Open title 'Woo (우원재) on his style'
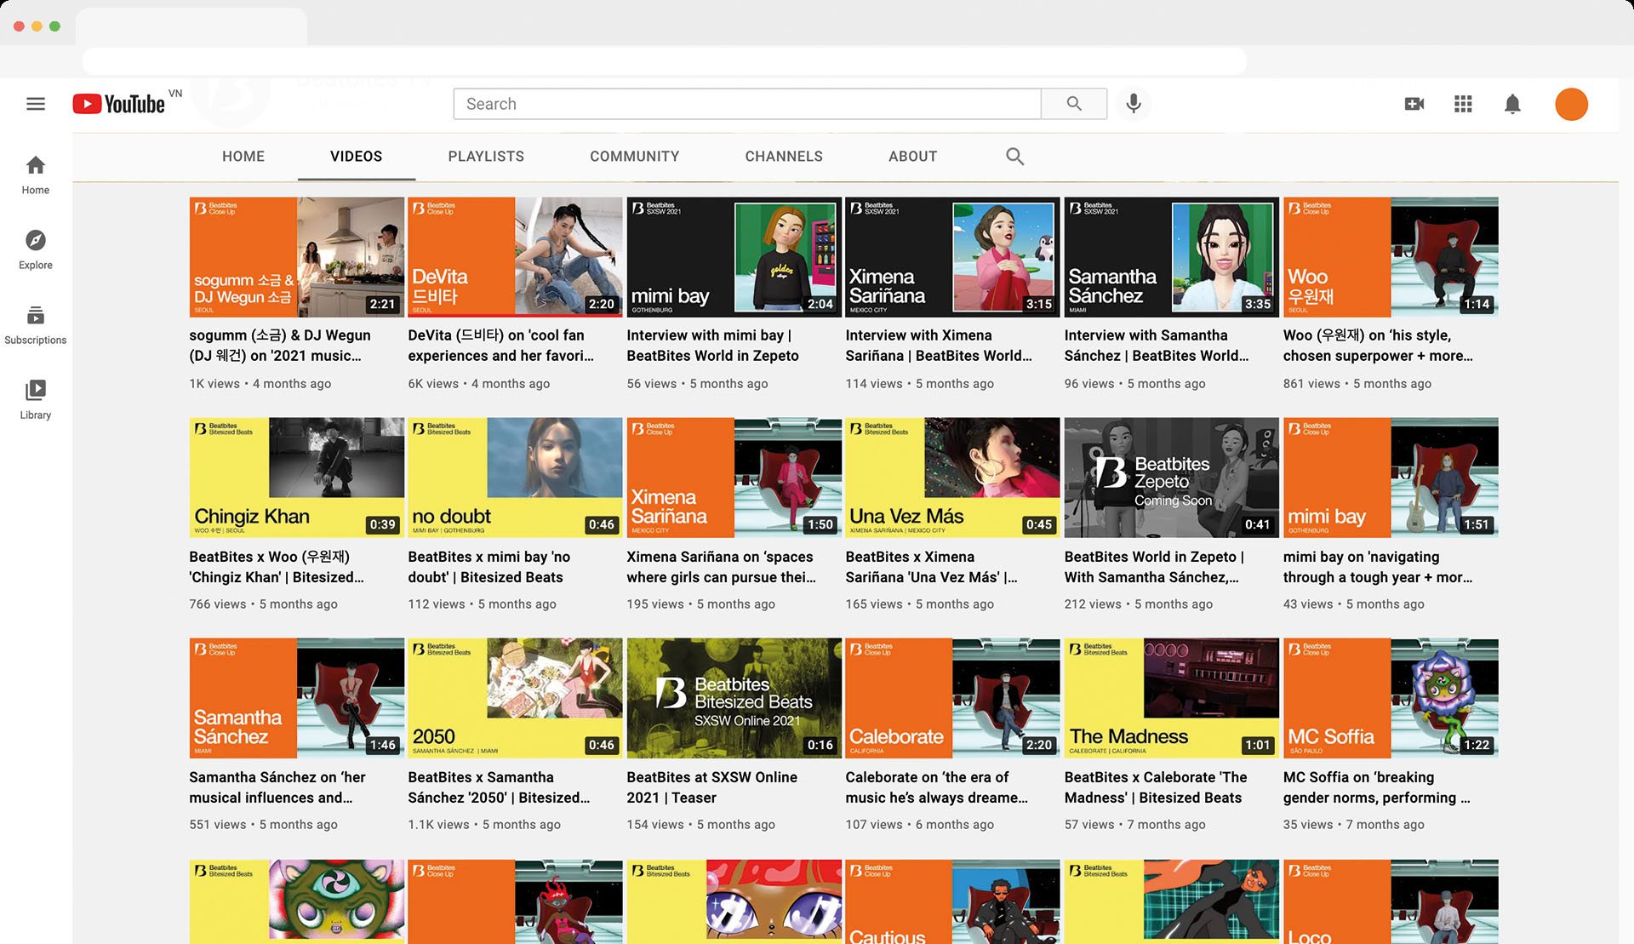 click(1378, 346)
